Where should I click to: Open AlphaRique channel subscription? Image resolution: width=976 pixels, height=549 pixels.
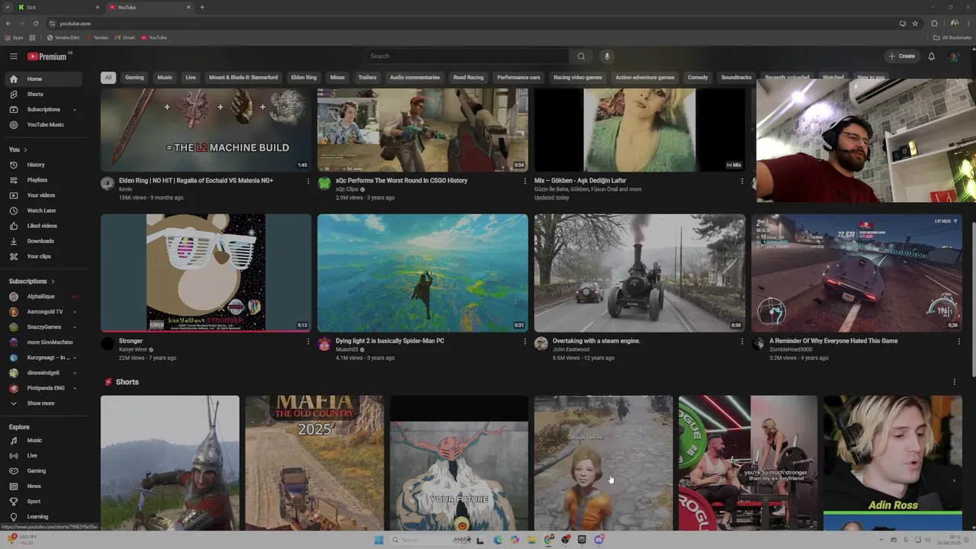pyautogui.click(x=42, y=297)
